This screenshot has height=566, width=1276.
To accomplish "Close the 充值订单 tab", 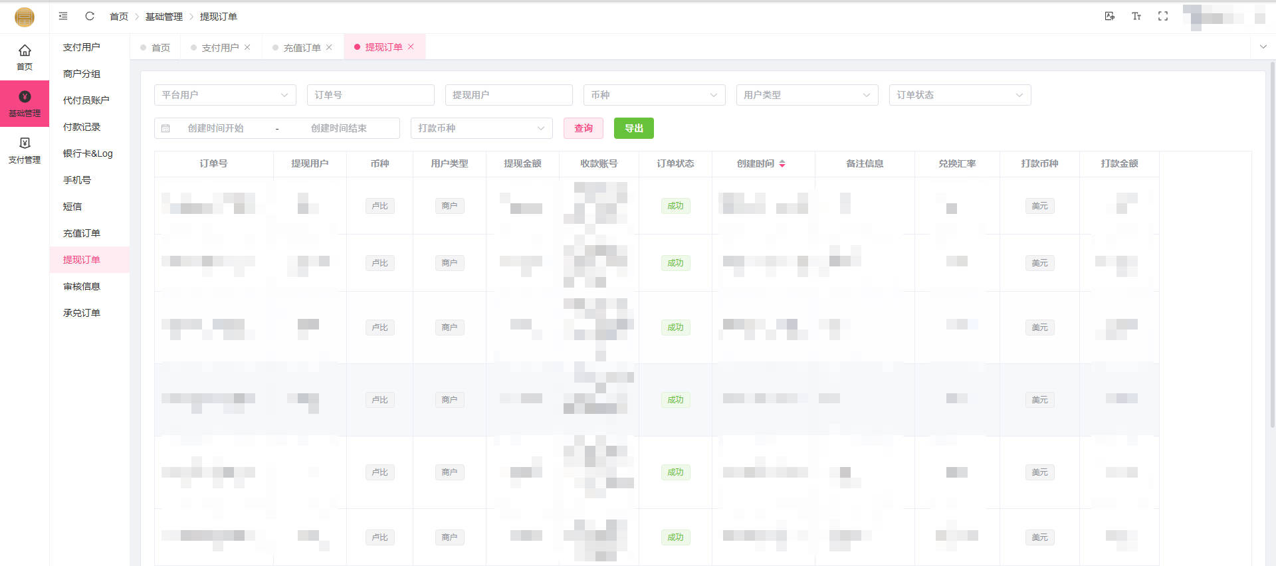I will click(329, 47).
